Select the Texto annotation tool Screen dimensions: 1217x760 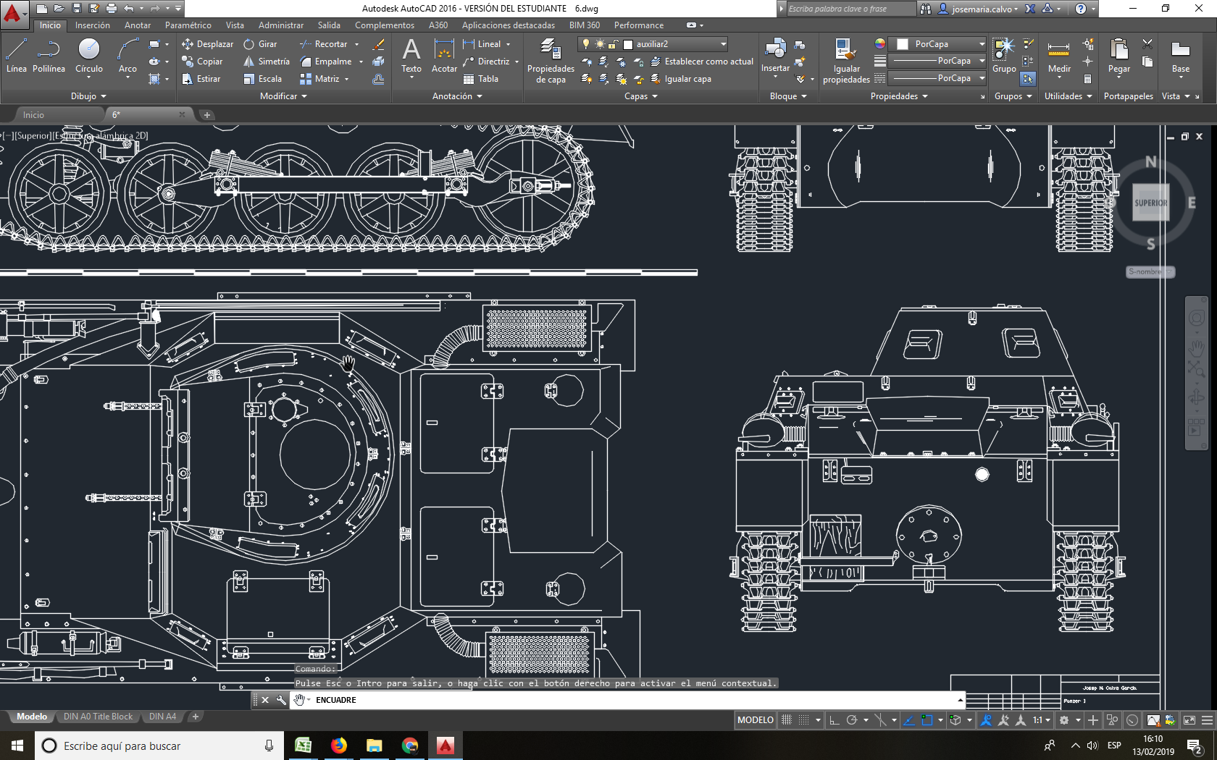(411, 56)
